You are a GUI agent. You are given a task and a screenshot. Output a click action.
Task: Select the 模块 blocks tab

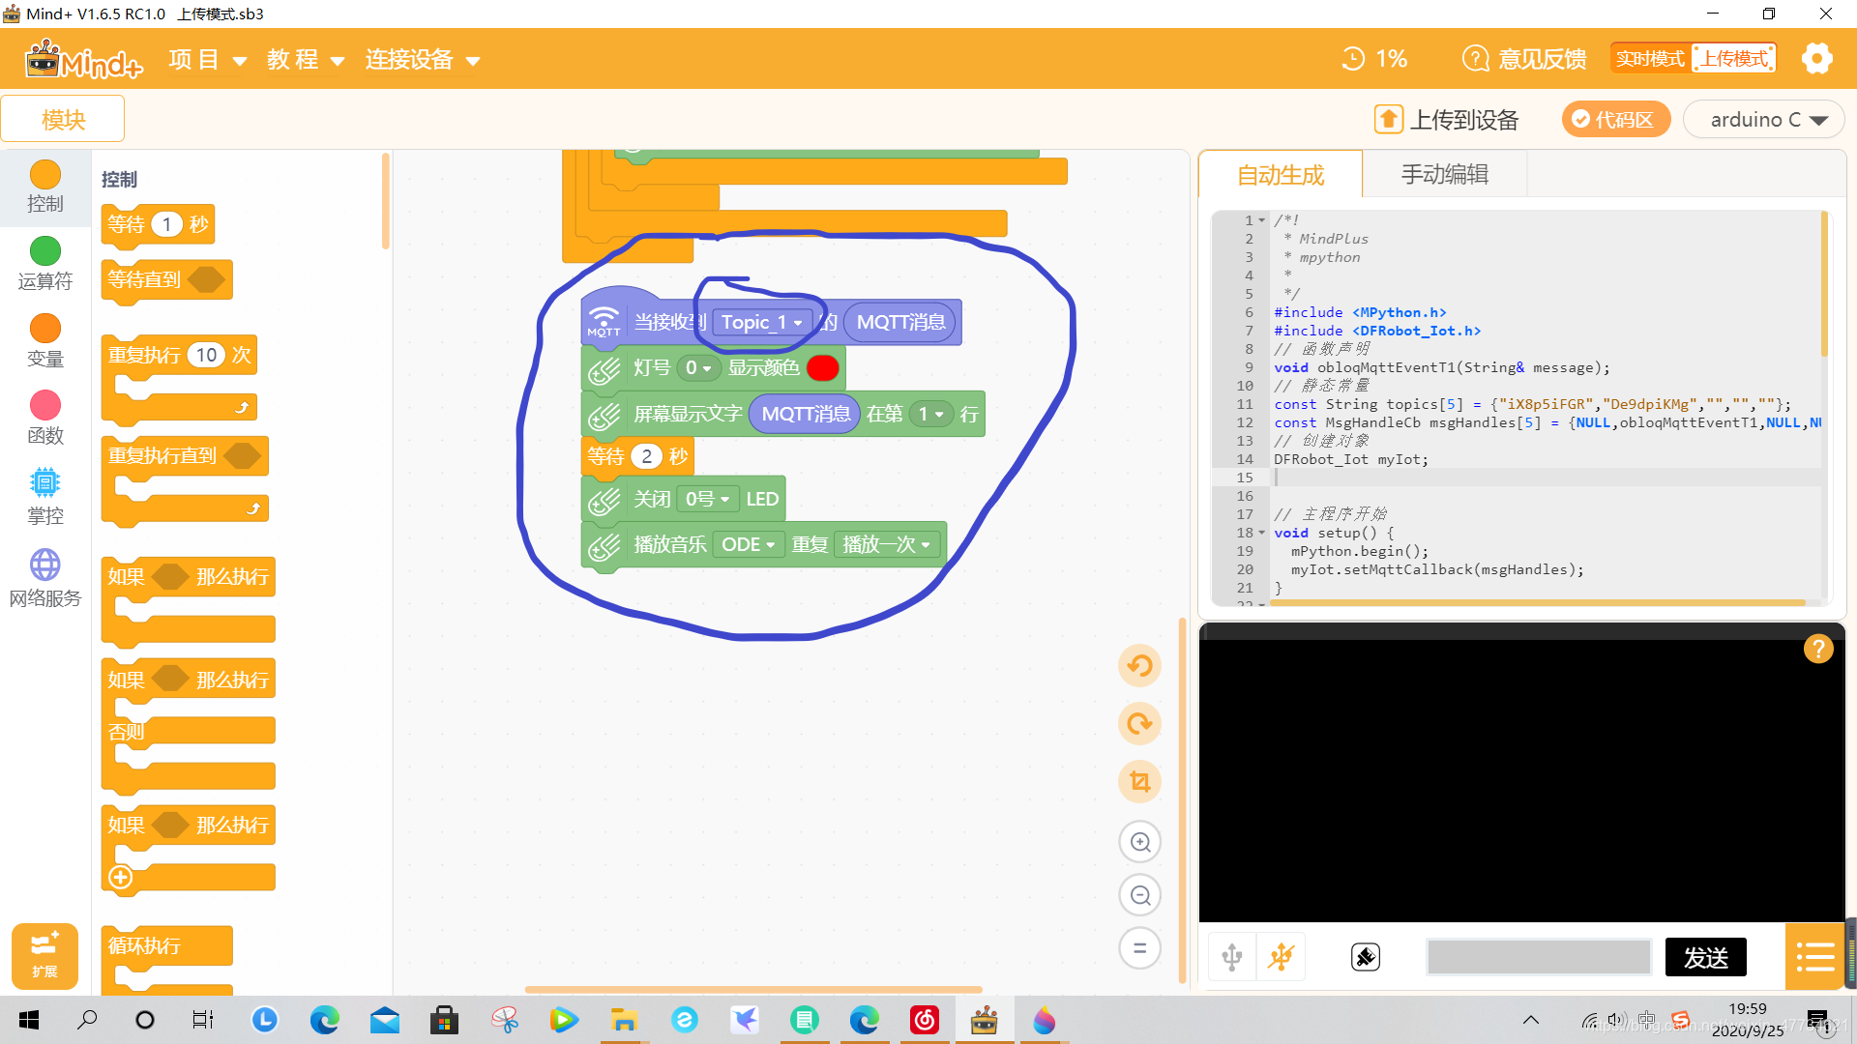coord(63,119)
